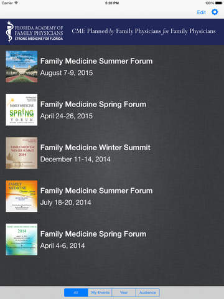Select the Winter Summit 2014 thumbnail
The width and height of the screenshot is (224, 299).
22,153
